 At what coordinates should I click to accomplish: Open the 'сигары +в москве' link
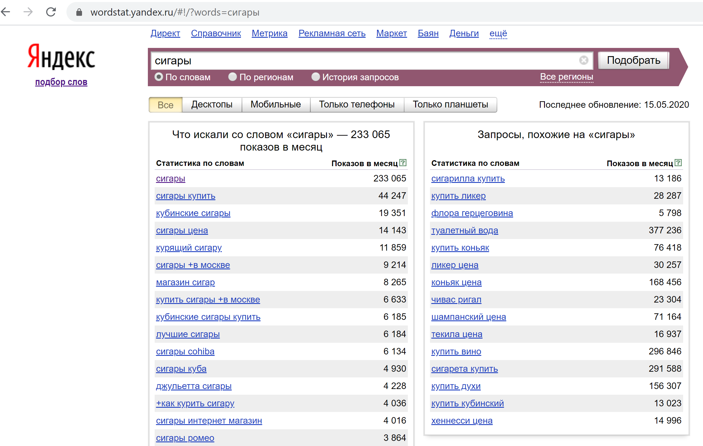click(193, 265)
